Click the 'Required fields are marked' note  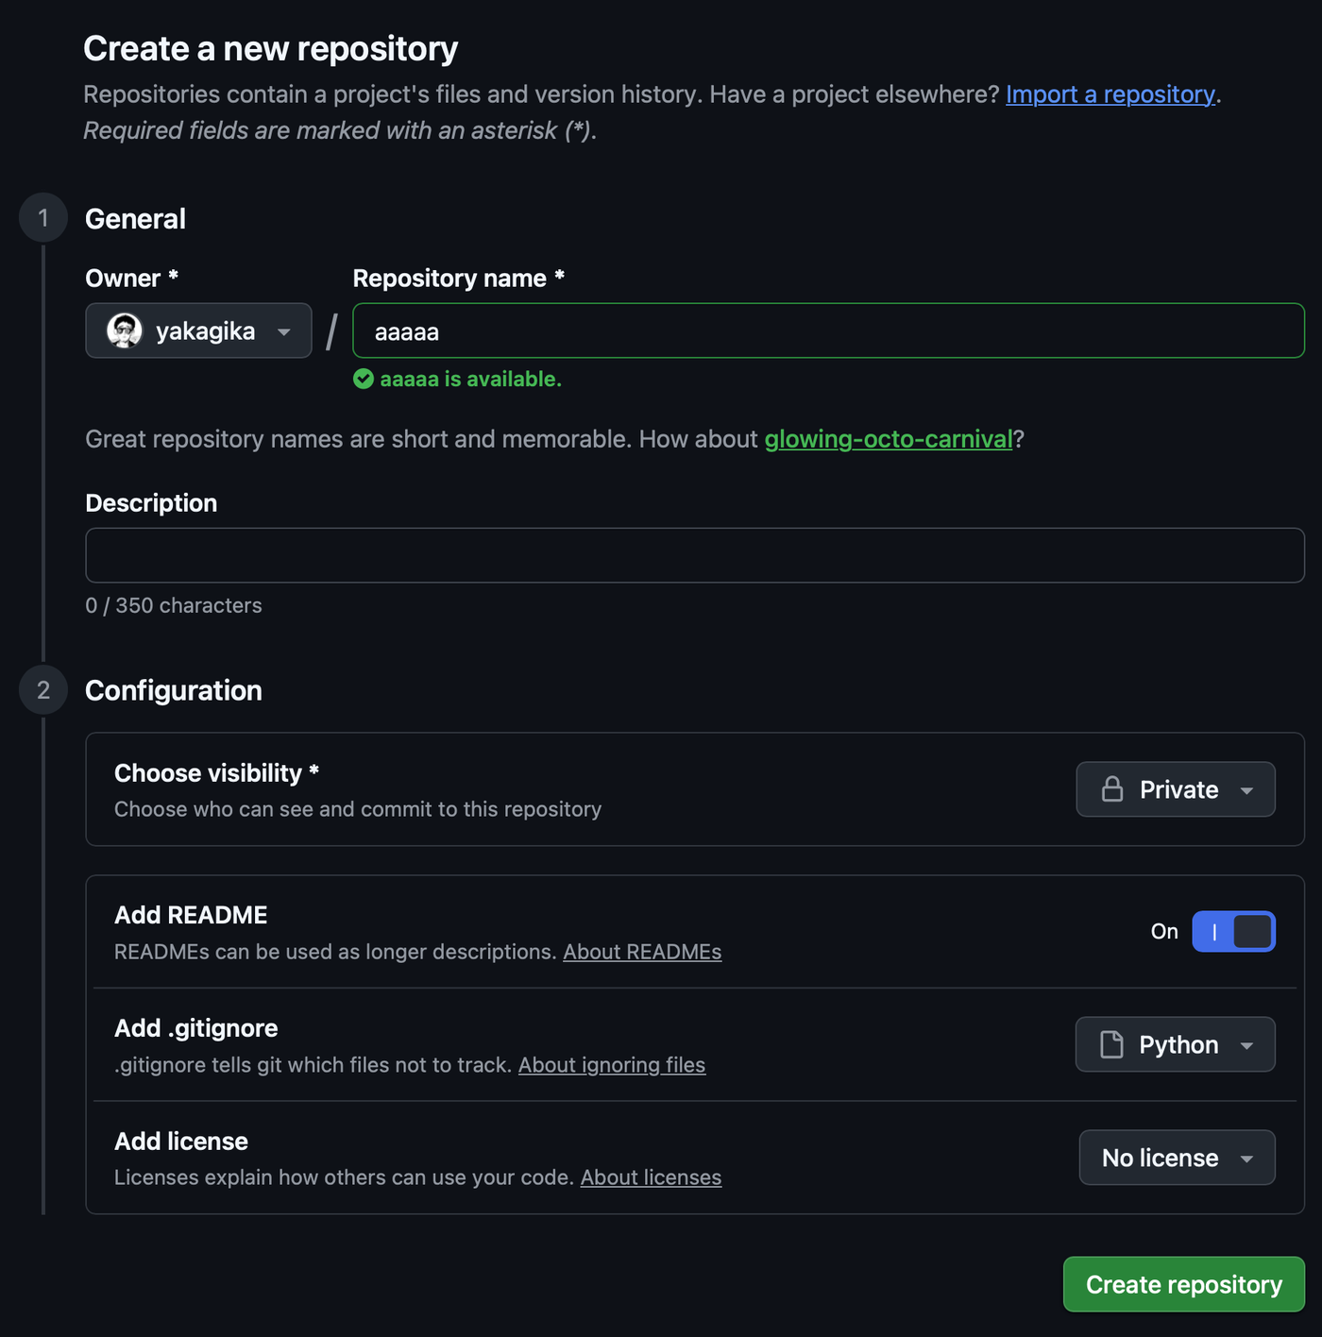(x=340, y=130)
